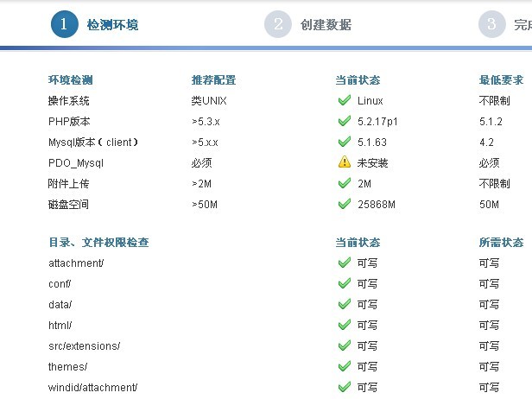
Task: Click the green check beside 5.1.63
Action: click(344, 142)
